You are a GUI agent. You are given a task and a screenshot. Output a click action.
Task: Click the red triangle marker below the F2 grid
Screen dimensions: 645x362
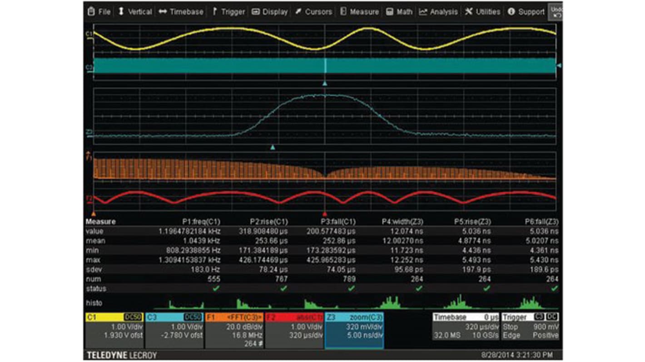tap(324, 213)
